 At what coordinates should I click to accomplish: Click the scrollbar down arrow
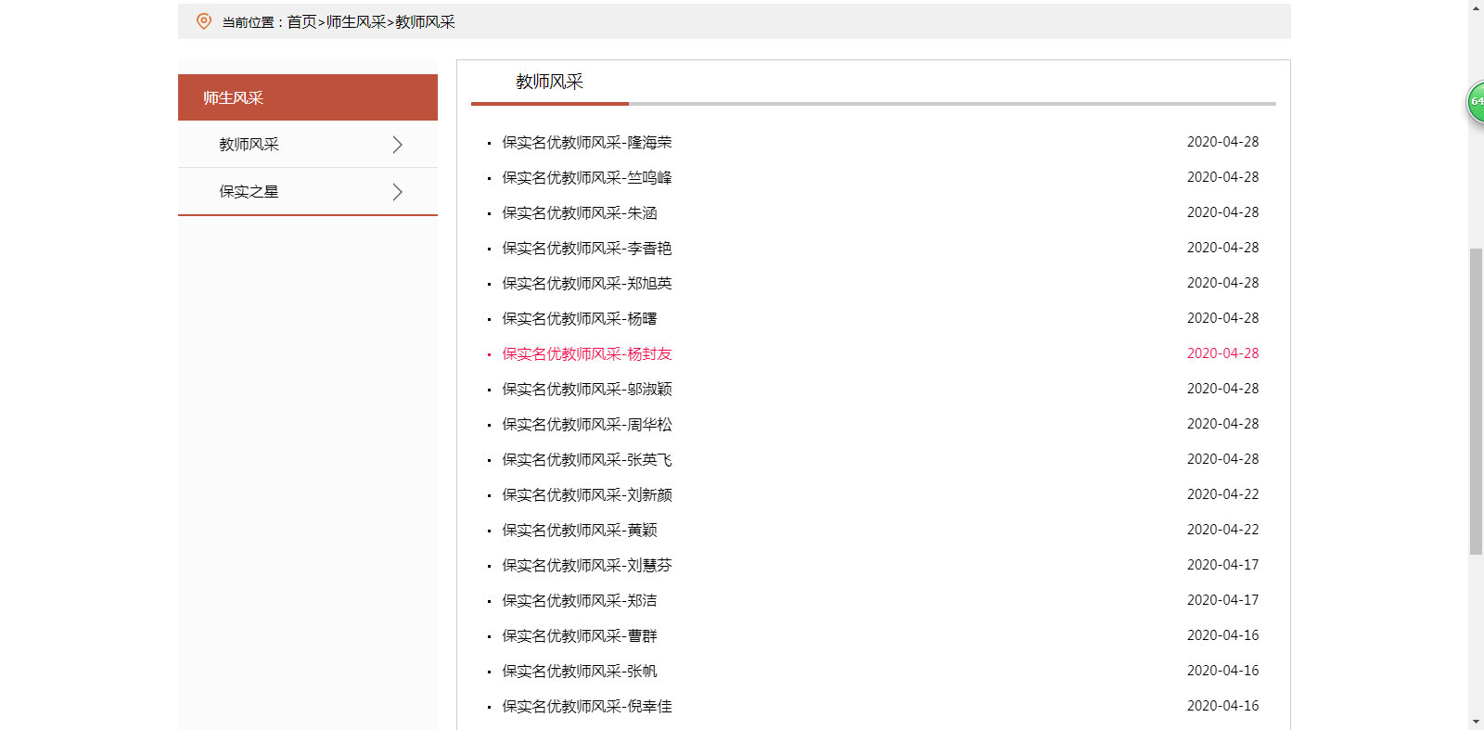[x=1476, y=722]
